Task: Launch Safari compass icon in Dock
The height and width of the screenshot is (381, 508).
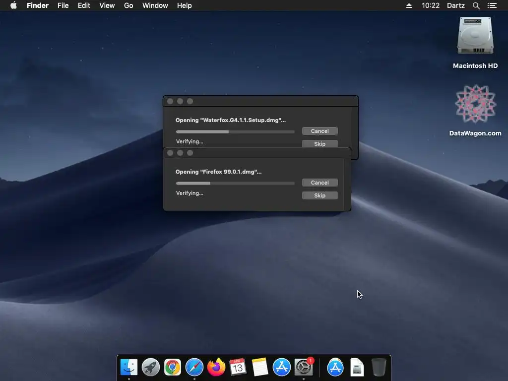Action: pos(194,367)
